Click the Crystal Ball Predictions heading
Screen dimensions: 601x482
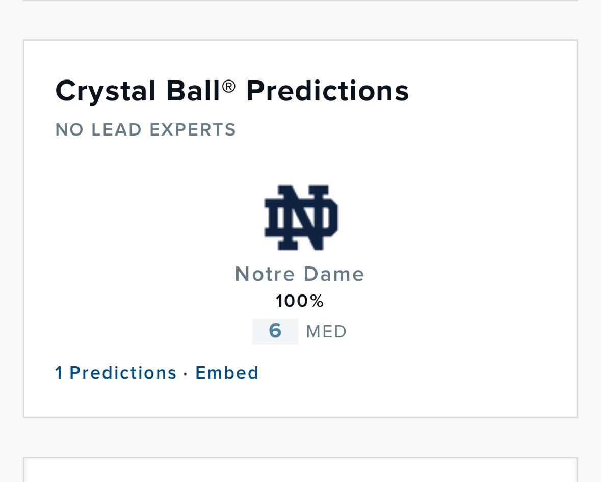click(x=232, y=91)
